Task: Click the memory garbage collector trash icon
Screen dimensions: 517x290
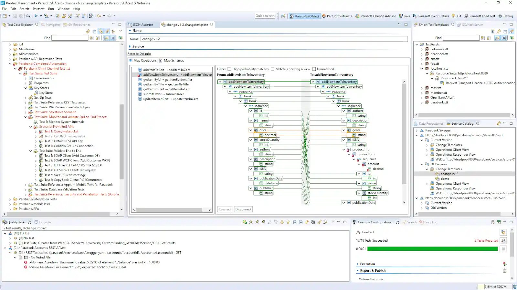Action: coord(514,286)
